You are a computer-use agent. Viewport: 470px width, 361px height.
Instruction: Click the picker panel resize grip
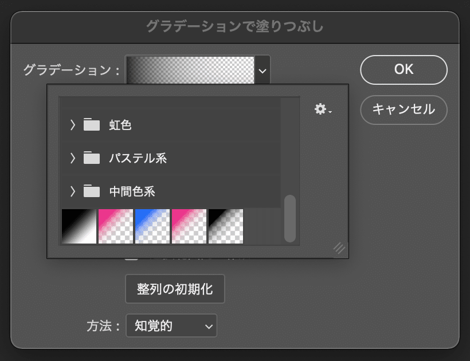[339, 248]
